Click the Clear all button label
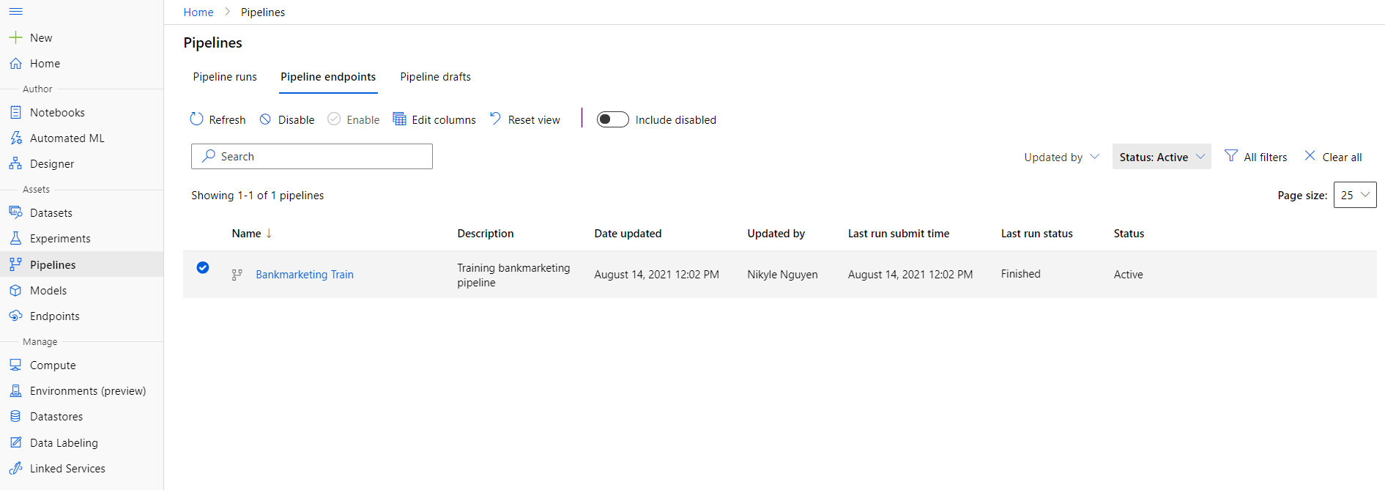This screenshot has height=490, width=1385. coord(1343,157)
